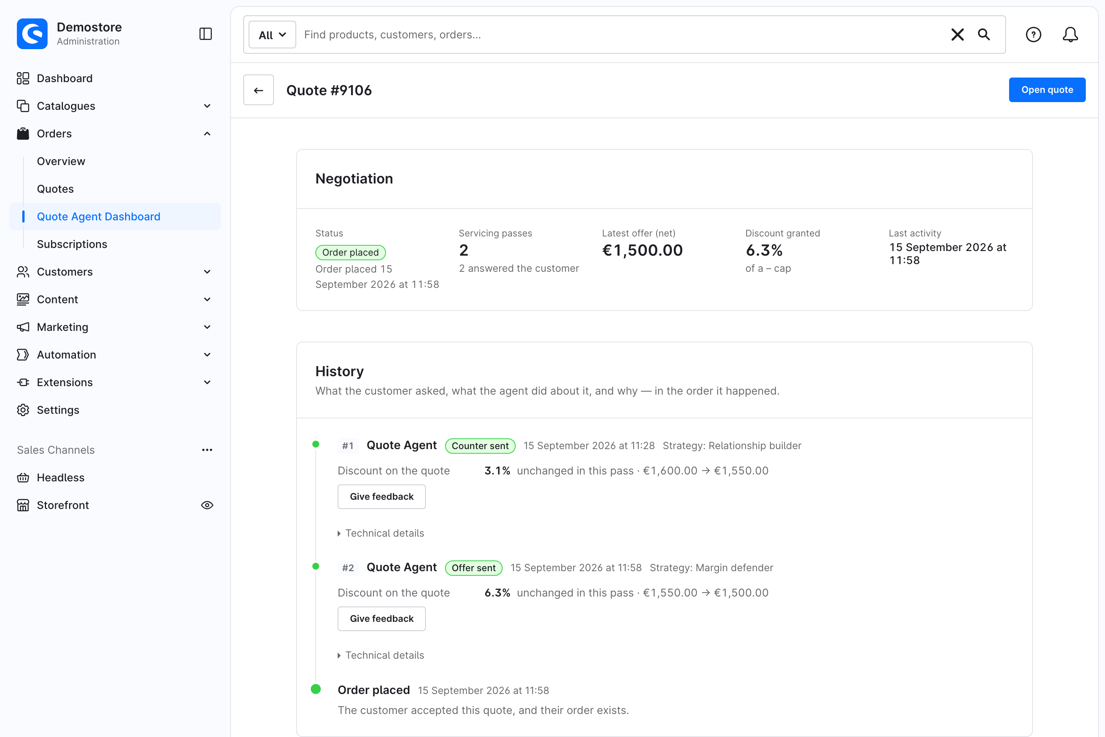The height and width of the screenshot is (737, 1105).
Task: Click the magnifier search icon
Action: tap(984, 34)
